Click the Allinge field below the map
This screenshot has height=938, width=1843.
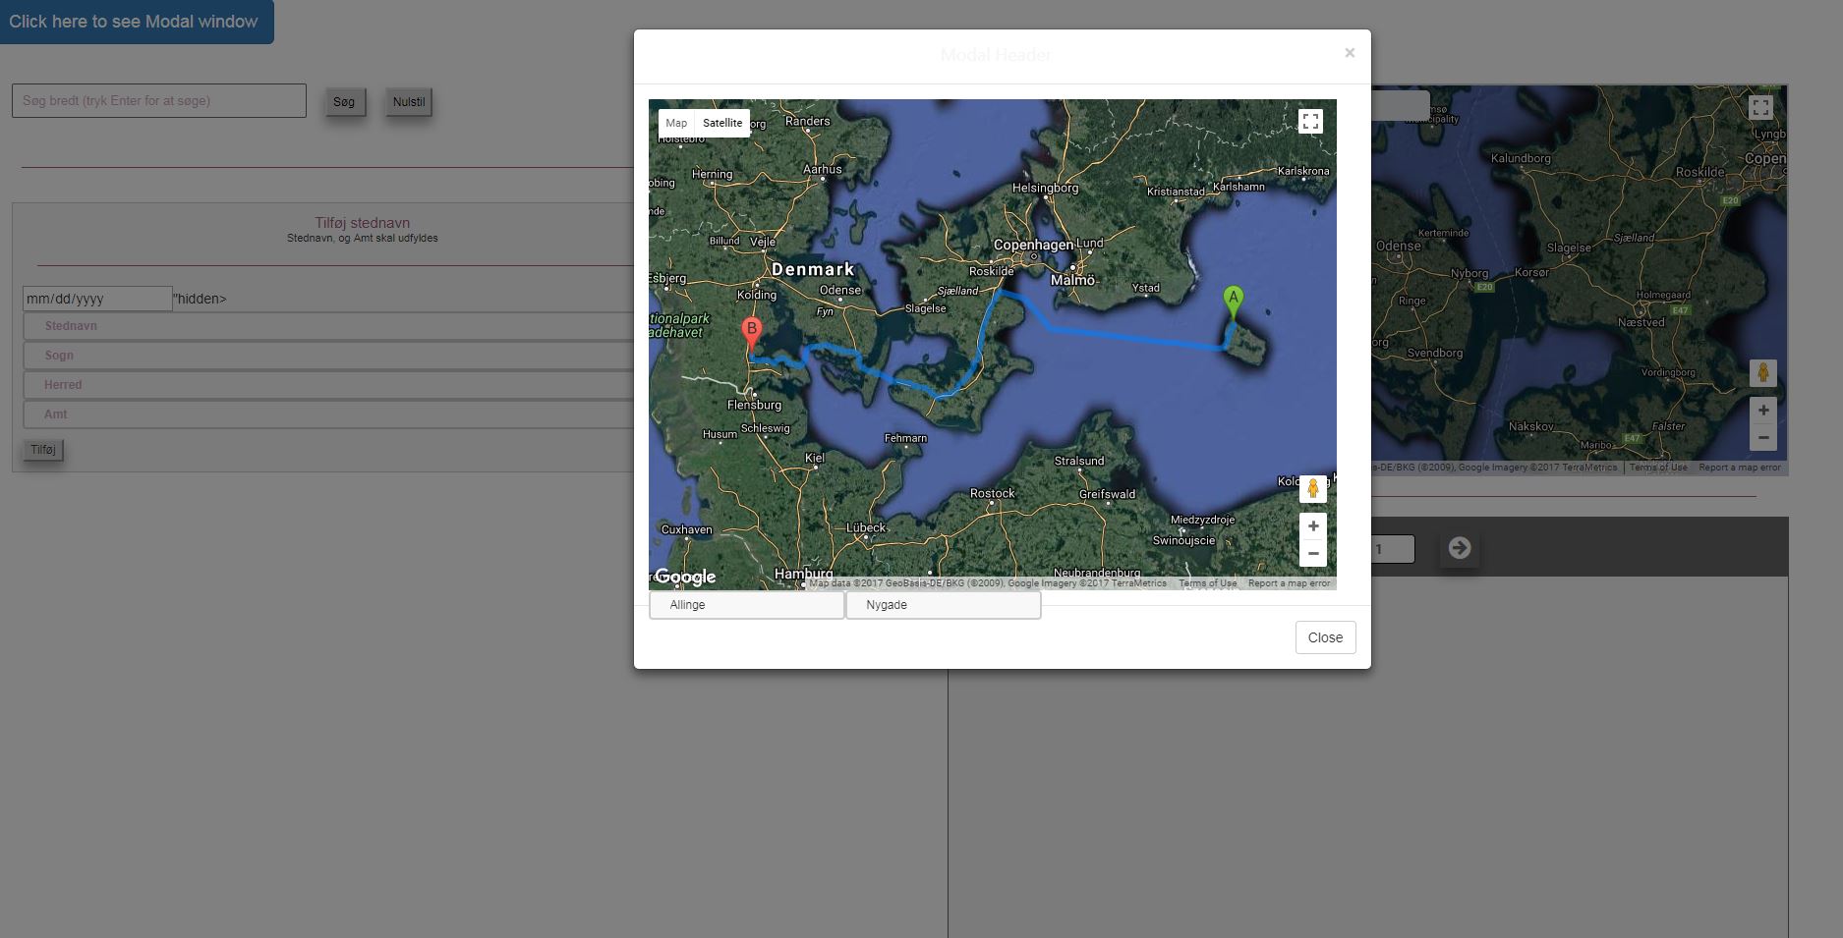[746, 605]
